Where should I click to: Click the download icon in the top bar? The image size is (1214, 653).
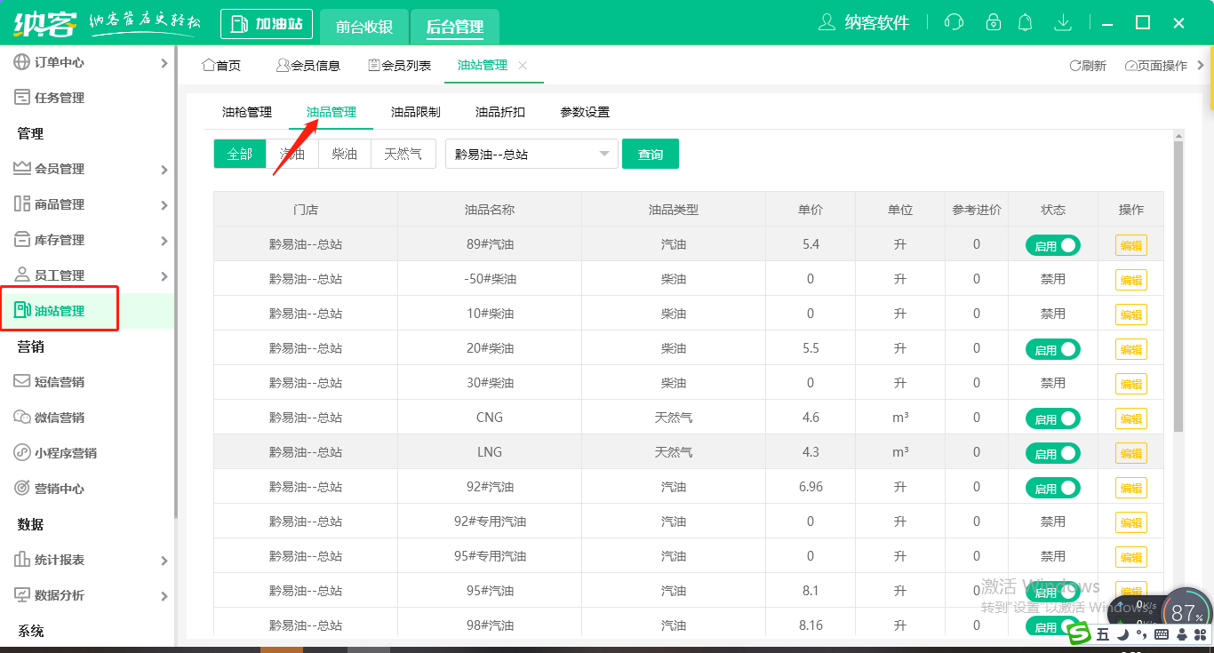(x=1063, y=22)
